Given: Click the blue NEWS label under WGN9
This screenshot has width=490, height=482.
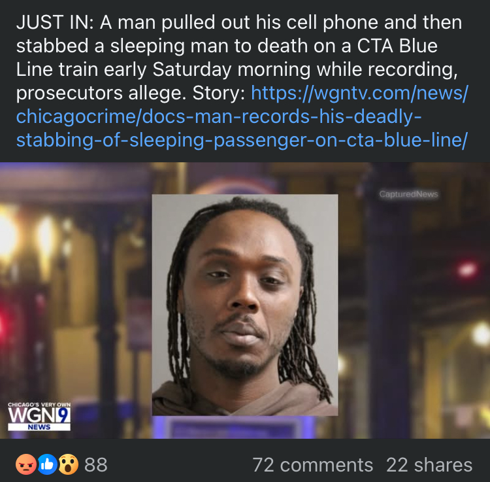Looking at the screenshot, I should tap(39, 427).
